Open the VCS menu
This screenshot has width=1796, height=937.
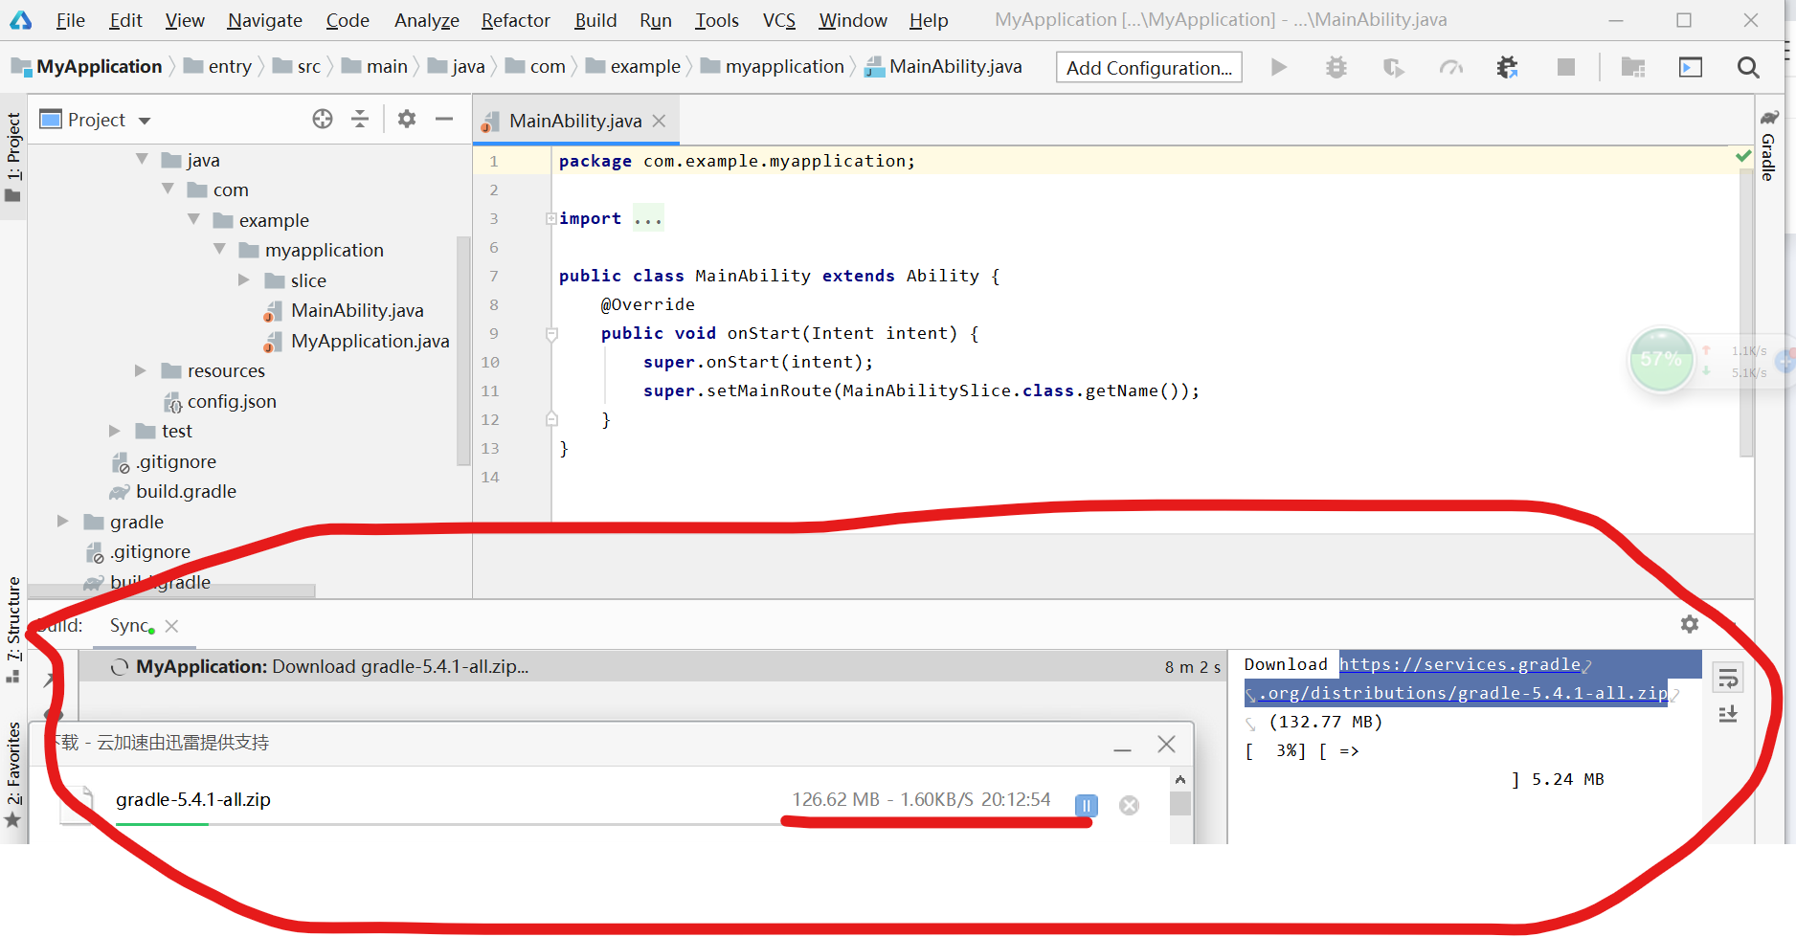[779, 20]
